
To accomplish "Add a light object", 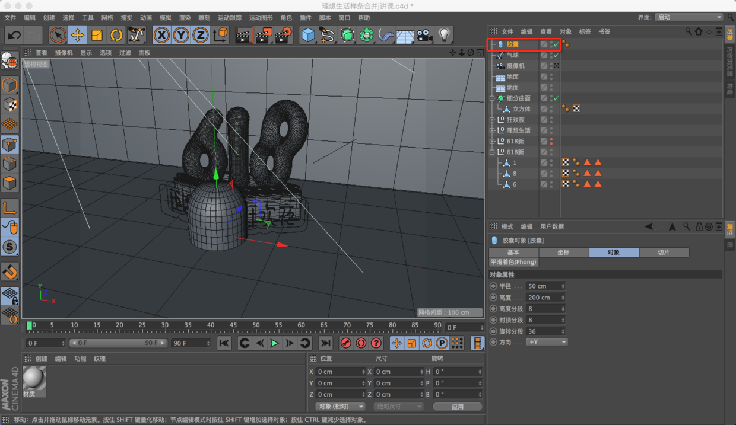I will pos(444,35).
